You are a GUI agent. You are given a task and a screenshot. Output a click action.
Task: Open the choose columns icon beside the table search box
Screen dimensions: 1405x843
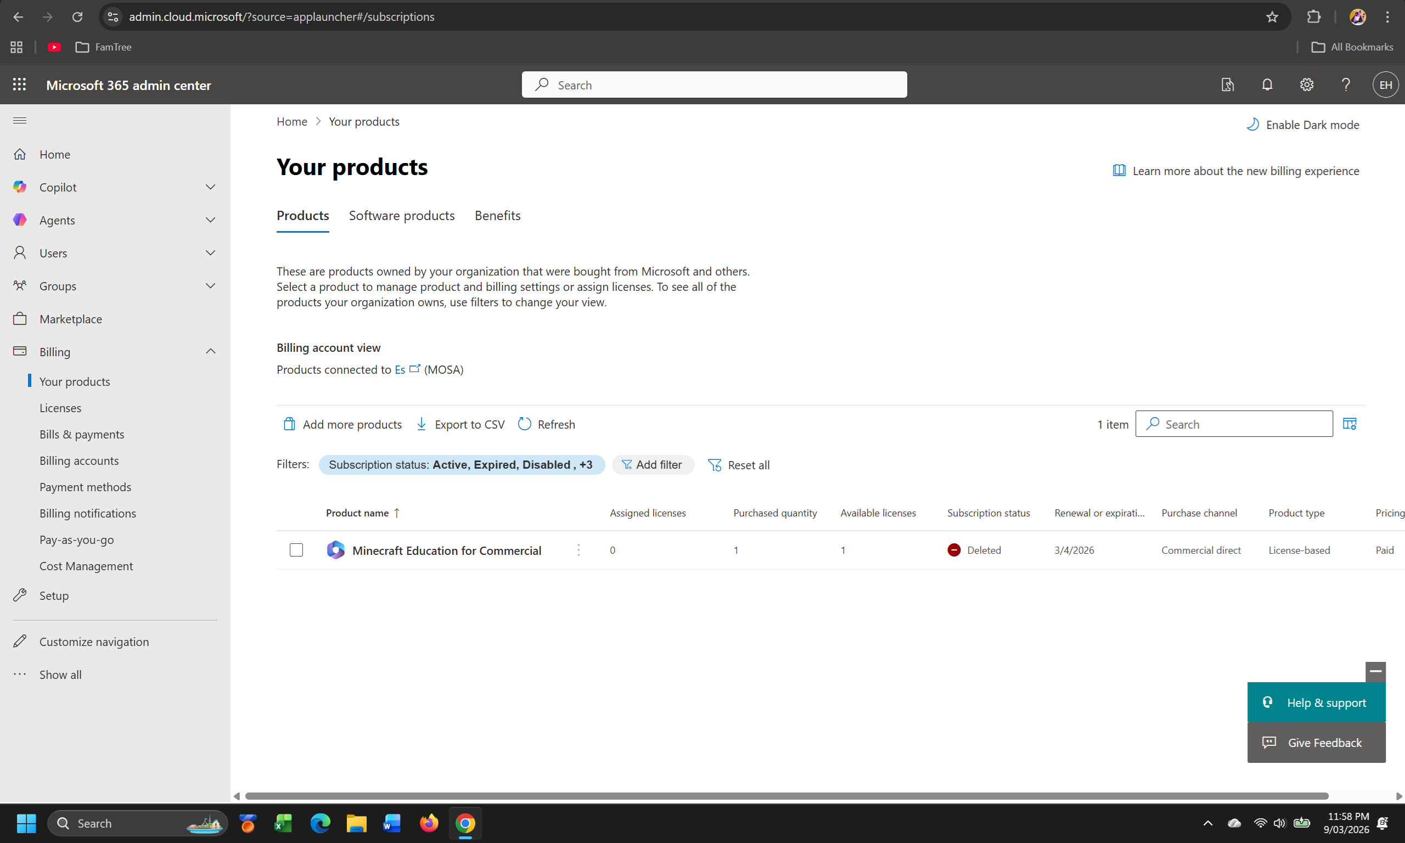(1350, 424)
